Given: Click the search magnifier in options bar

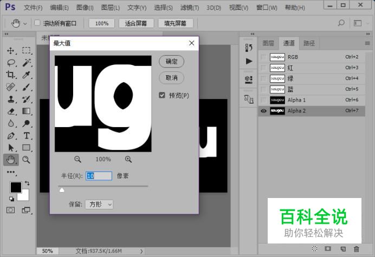Looking at the screenshot, I should point(341,23).
